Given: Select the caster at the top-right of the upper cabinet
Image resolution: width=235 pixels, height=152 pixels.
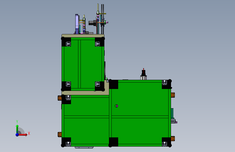Looking at the screenshot, I should coord(98,44).
